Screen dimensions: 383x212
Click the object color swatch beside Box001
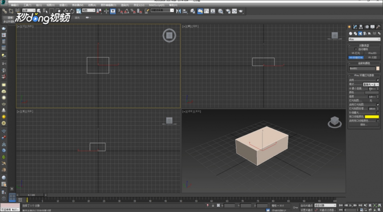pos(378,68)
